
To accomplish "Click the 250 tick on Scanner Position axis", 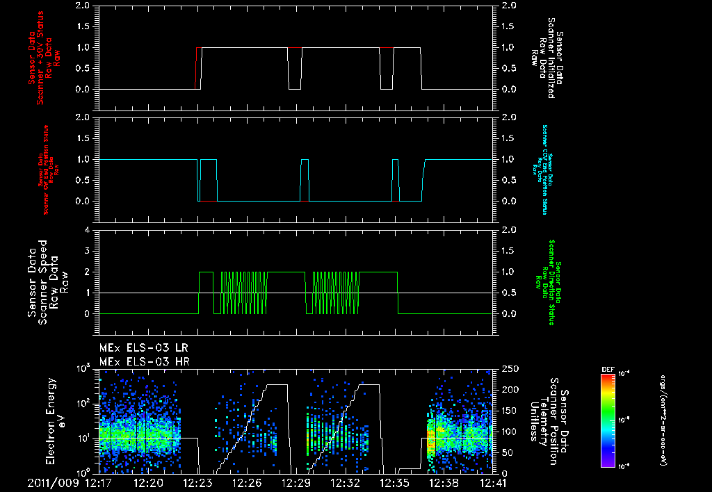I will pos(510,369).
